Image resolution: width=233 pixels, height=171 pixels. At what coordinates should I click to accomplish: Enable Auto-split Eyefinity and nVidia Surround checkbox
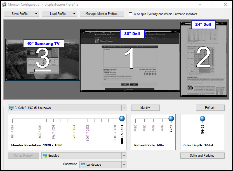click(x=130, y=14)
